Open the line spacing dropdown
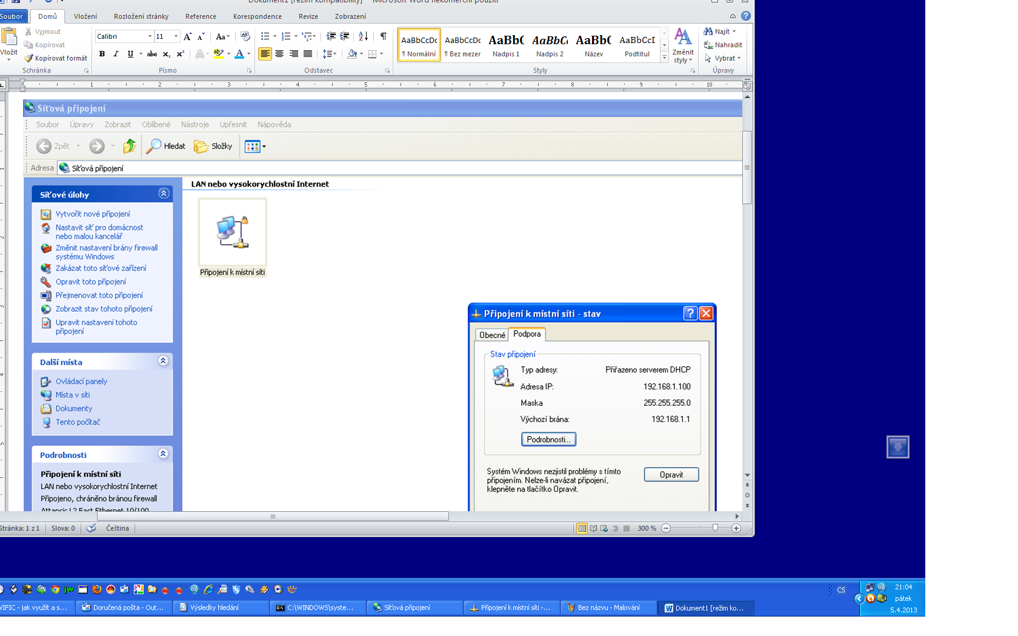The height and width of the screenshot is (636, 1018). pos(334,54)
